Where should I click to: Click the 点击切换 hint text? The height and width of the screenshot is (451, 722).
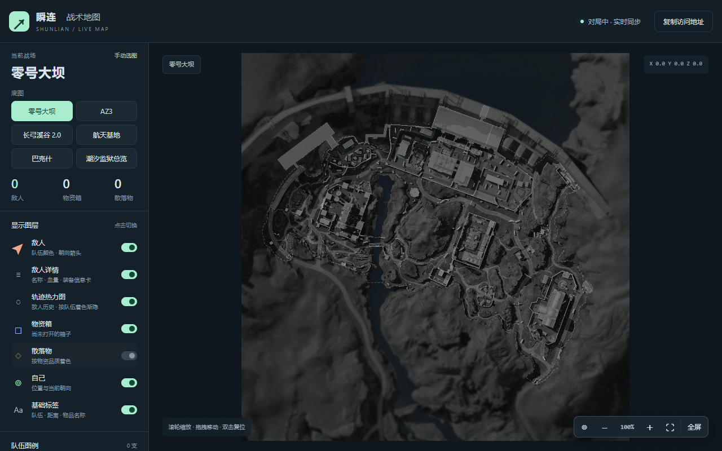click(126, 225)
